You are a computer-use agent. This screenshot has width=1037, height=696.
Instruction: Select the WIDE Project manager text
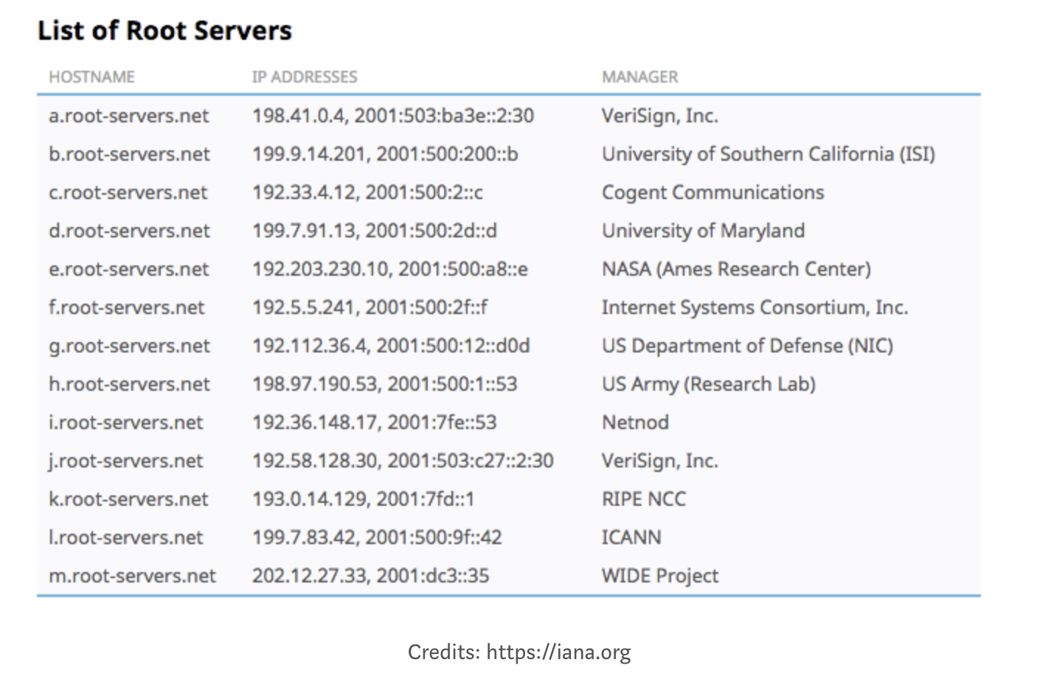tap(659, 576)
